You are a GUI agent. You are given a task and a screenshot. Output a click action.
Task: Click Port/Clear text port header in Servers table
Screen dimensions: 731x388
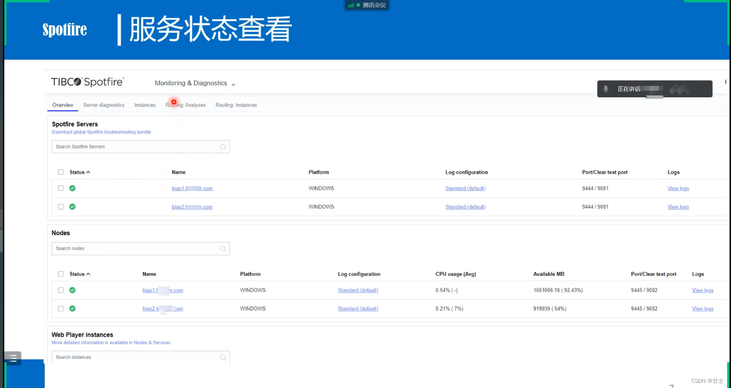(604, 172)
